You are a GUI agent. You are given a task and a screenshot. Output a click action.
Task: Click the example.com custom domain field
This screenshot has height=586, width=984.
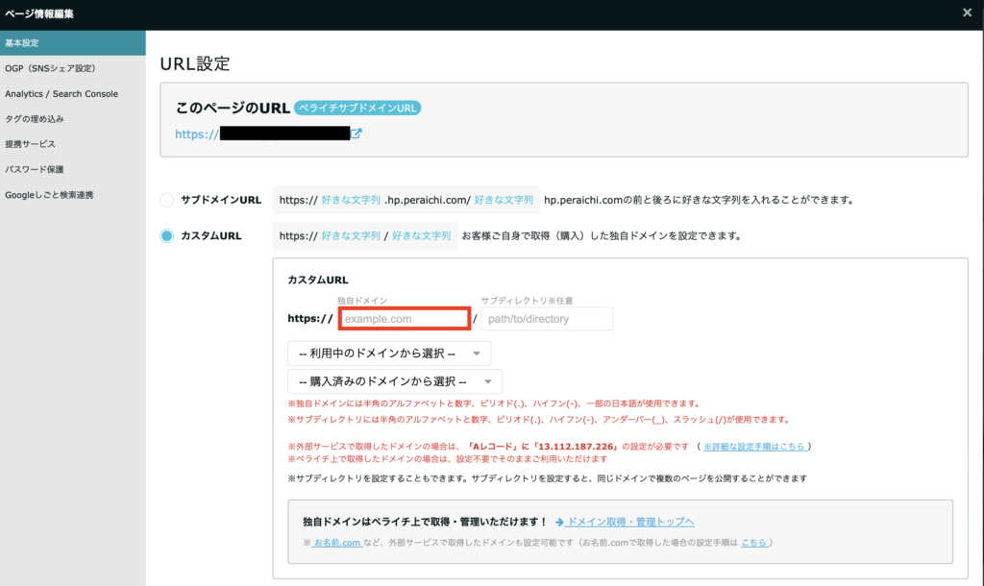pos(404,319)
